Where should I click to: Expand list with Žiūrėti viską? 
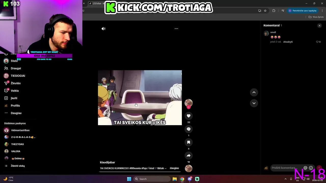click(x=18, y=166)
